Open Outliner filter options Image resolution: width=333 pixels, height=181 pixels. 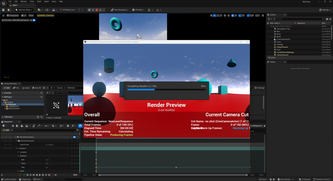click(269, 19)
